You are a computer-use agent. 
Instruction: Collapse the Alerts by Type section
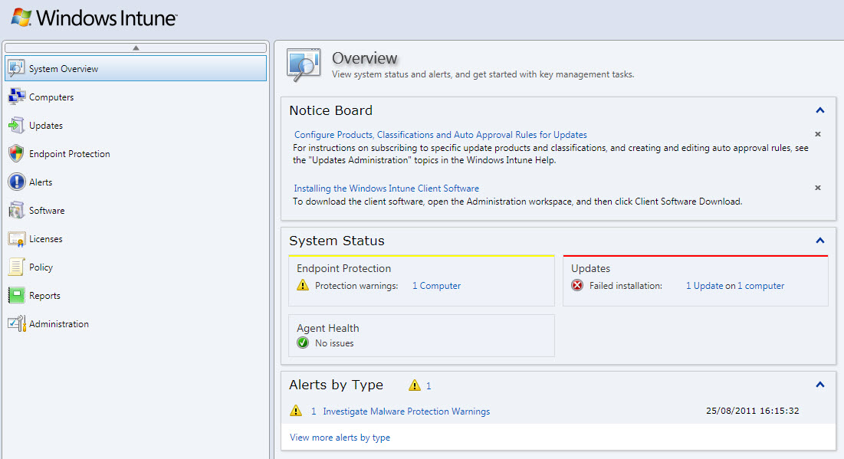819,384
